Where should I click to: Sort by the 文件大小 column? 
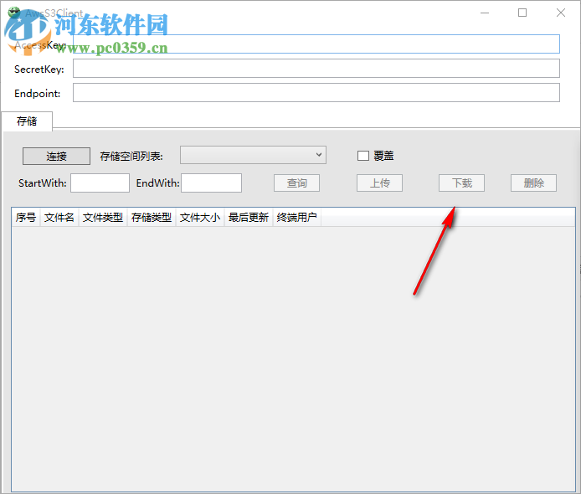(x=200, y=217)
